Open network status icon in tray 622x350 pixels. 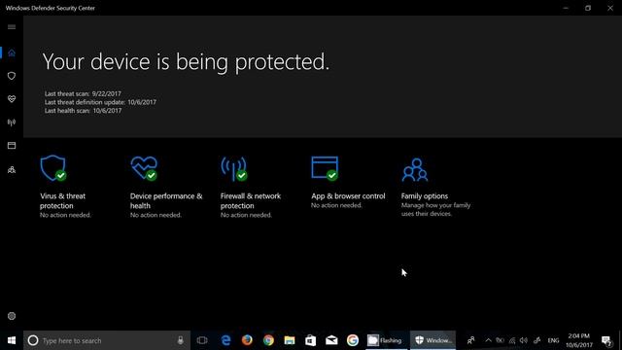point(512,340)
